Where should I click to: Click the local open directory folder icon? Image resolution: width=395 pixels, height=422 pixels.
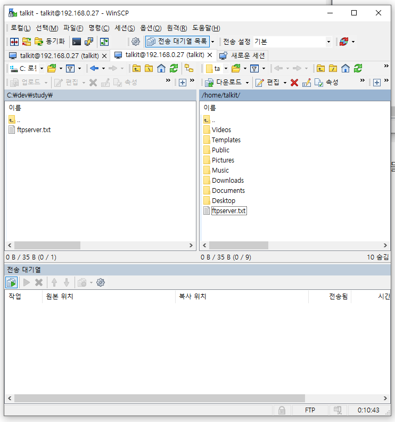click(x=52, y=69)
